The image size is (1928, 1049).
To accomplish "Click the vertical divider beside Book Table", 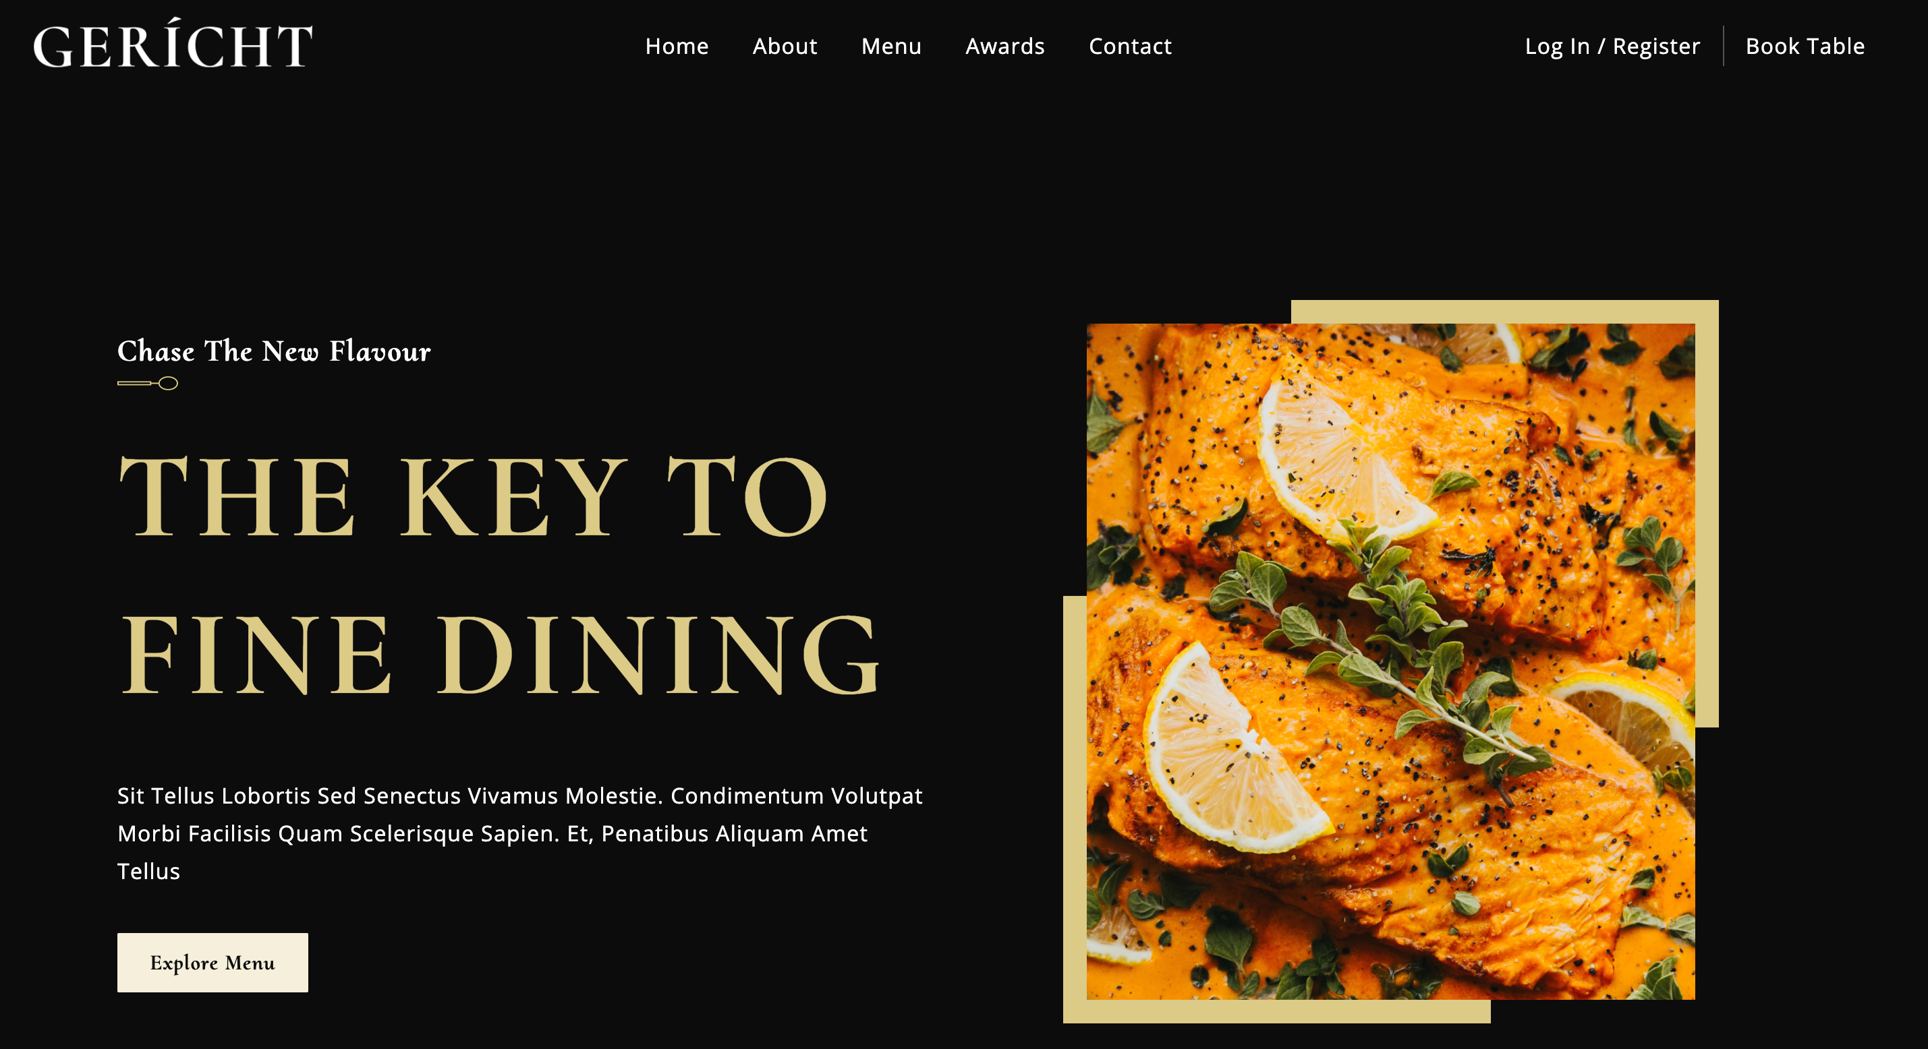I will (1724, 47).
